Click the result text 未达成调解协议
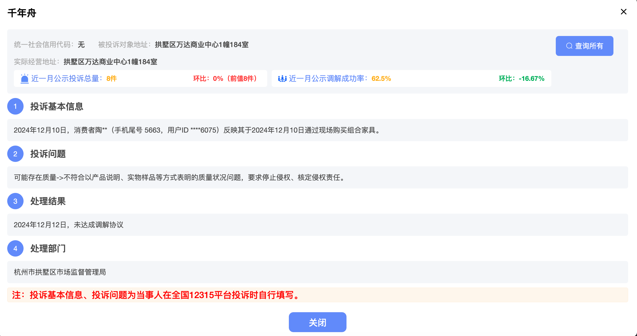637x336 pixels. (68, 225)
